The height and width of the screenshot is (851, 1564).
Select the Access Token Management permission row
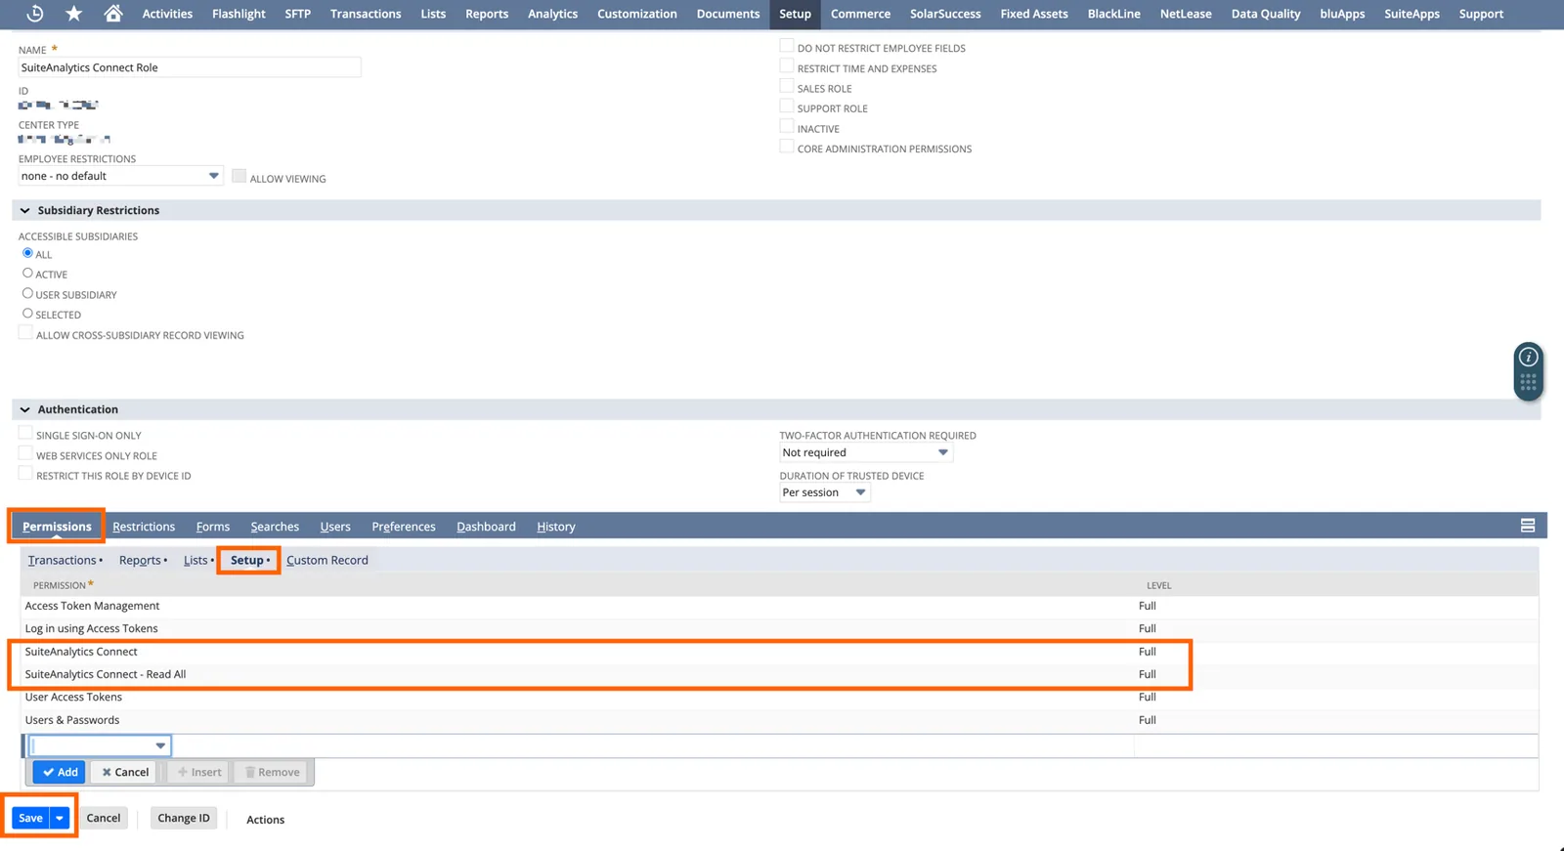point(779,606)
